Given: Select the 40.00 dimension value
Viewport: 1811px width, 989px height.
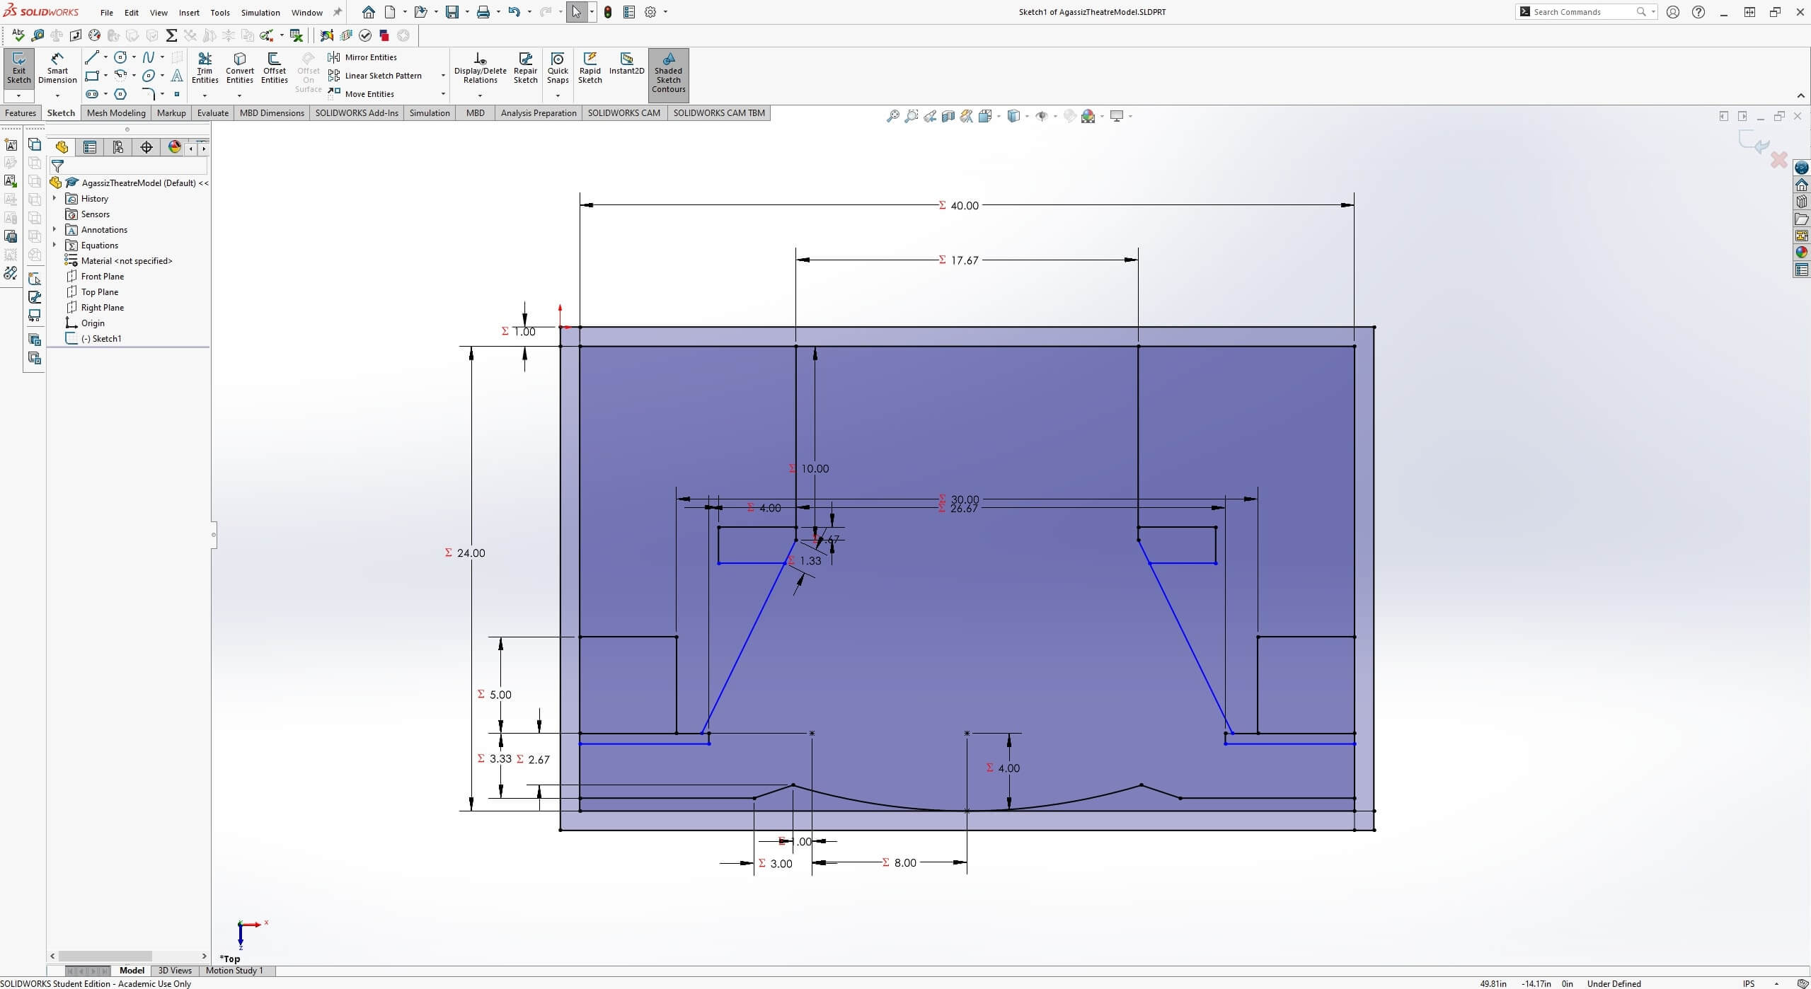Looking at the screenshot, I should tap(964, 206).
